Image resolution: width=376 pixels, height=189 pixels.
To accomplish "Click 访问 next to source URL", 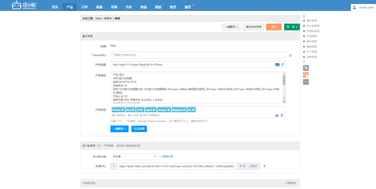I will click(x=242, y=166).
